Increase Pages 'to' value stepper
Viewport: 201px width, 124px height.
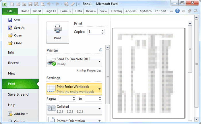(100, 97)
